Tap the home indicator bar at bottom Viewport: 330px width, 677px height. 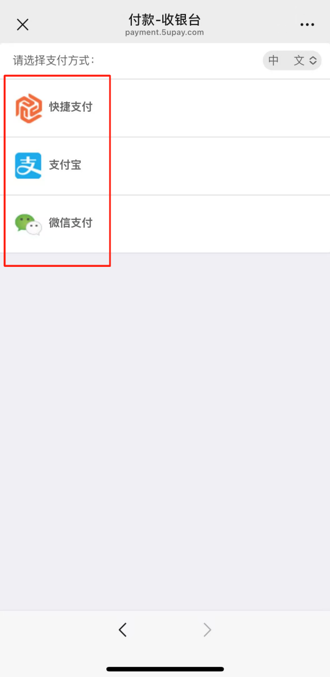coord(165,669)
